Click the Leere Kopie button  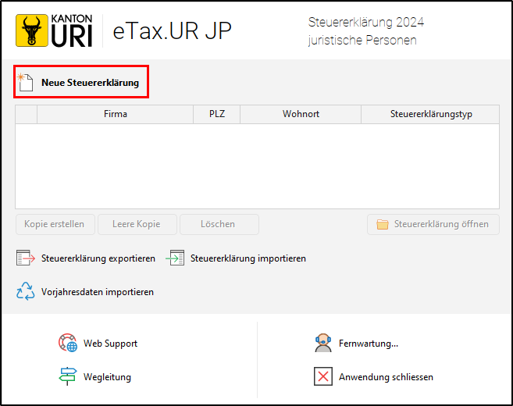[137, 224]
